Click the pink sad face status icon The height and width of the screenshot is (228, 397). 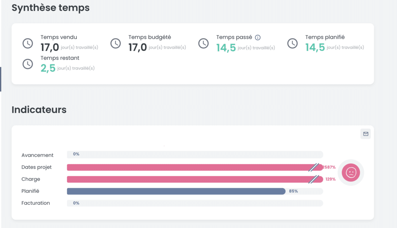tap(351, 173)
